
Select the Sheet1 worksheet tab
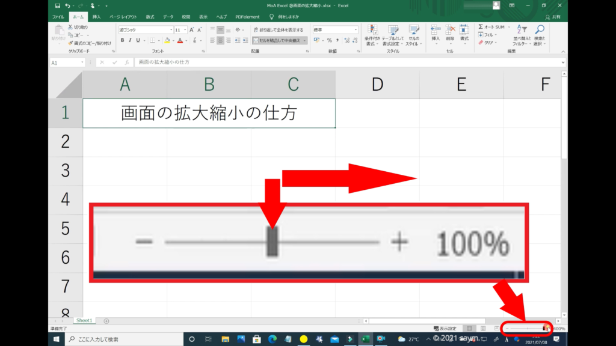coord(83,321)
